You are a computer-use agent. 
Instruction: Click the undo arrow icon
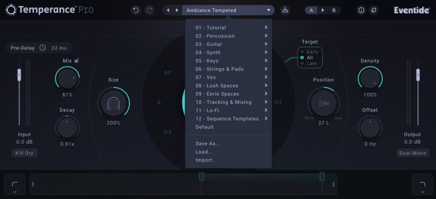pyautogui.click(x=136, y=10)
